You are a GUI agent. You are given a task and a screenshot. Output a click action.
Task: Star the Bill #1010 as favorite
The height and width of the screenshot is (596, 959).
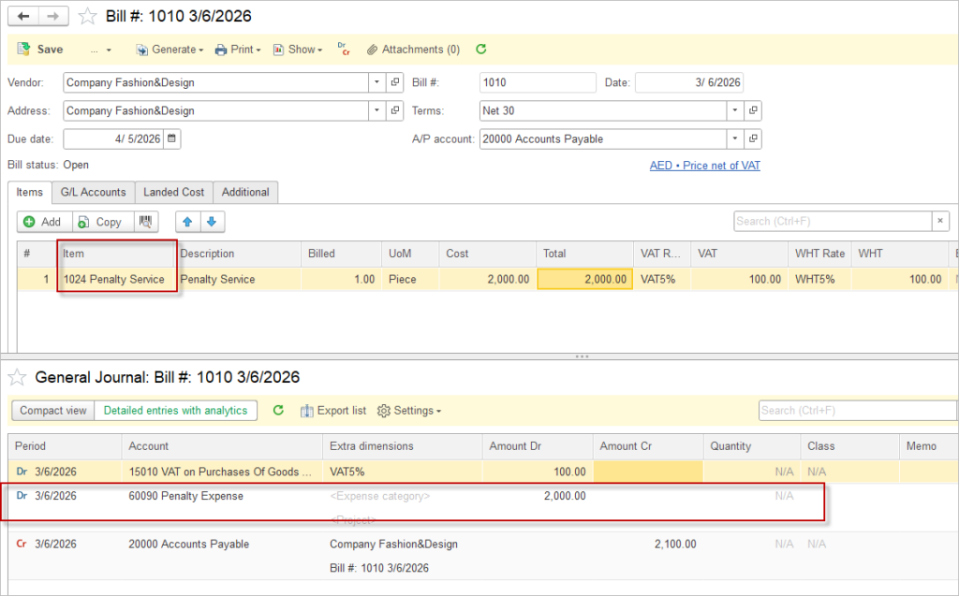87,16
